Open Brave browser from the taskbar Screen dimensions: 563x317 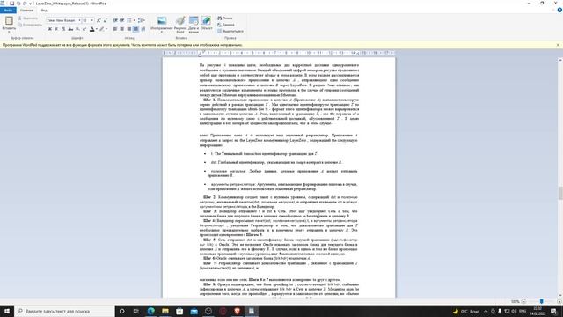tap(237, 311)
